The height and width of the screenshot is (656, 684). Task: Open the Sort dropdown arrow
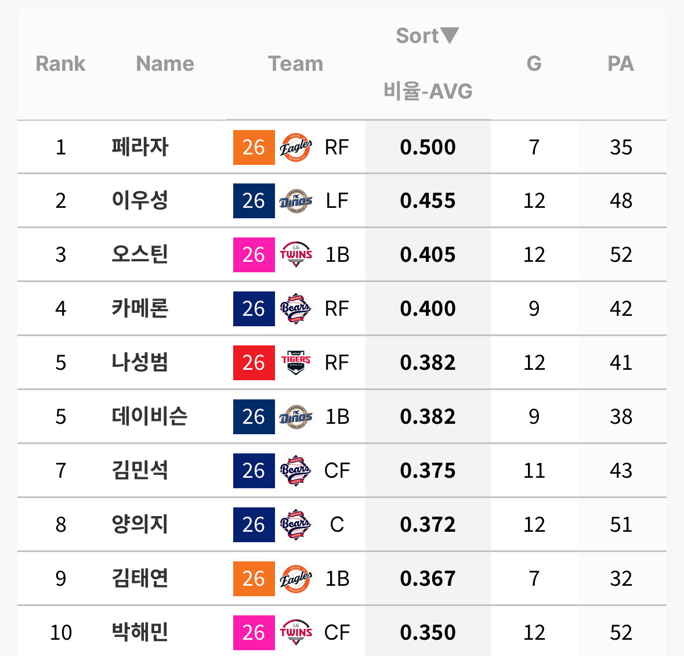click(449, 35)
